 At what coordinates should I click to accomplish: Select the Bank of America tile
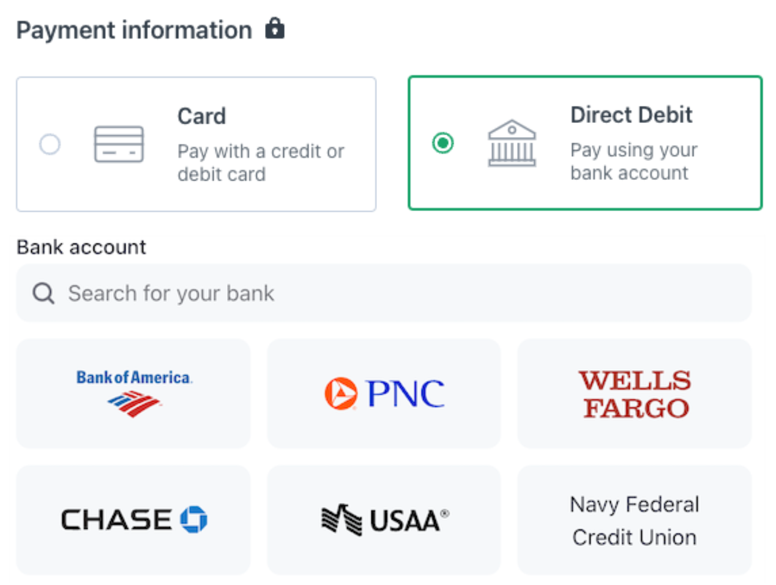134,392
